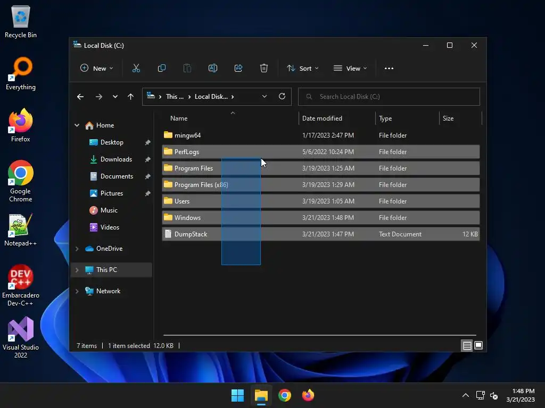Expand address bar history dropdown
The height and width of the screenshot is (408, 545).
click(265, 97)
